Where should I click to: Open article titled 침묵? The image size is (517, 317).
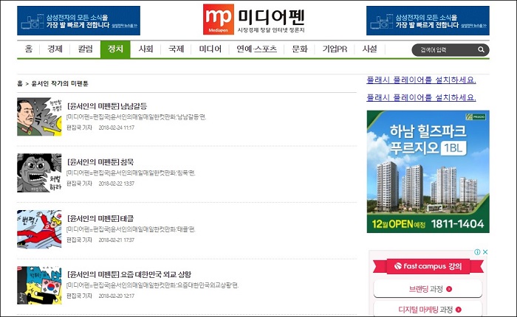tap(100, 162)
